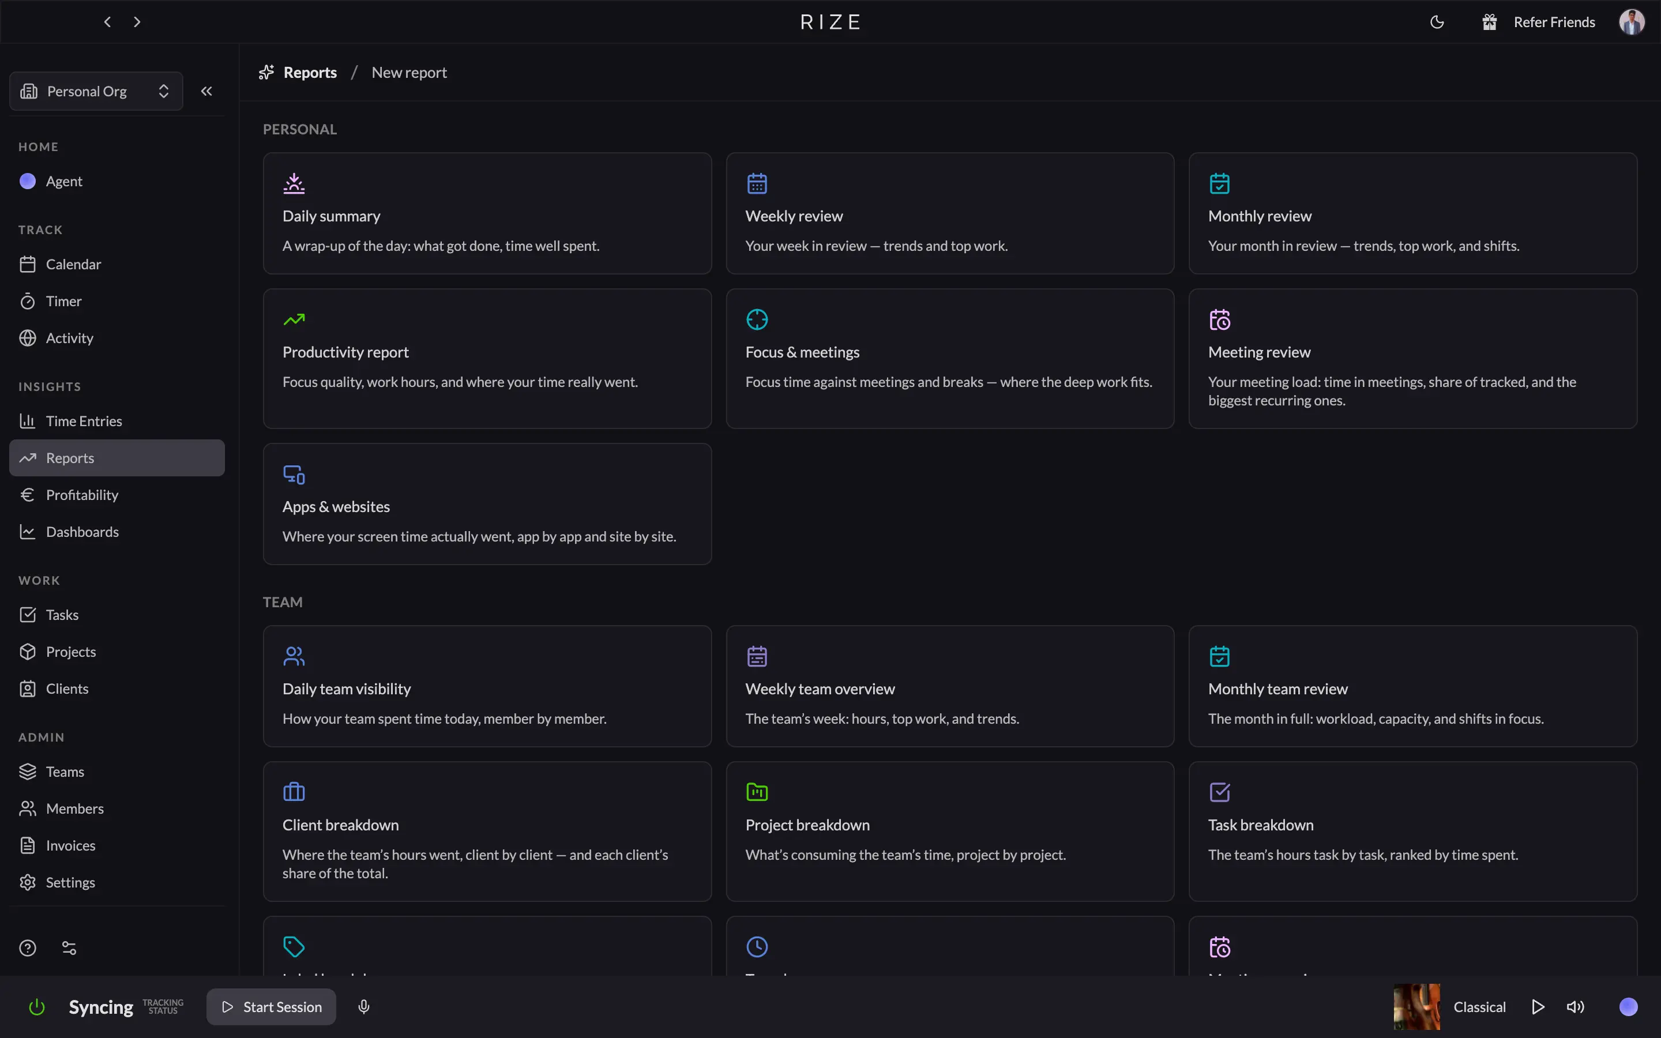
Task: Choose the Daily summary report card
Action: [487, 213]
